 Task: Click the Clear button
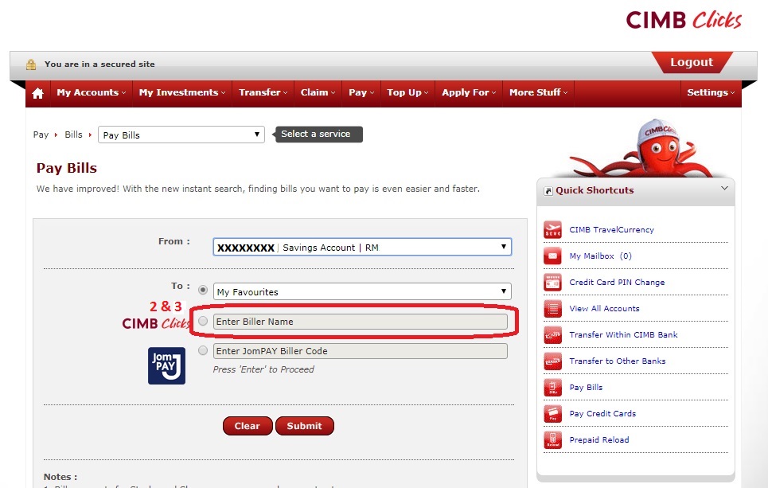tap(248, 426)
